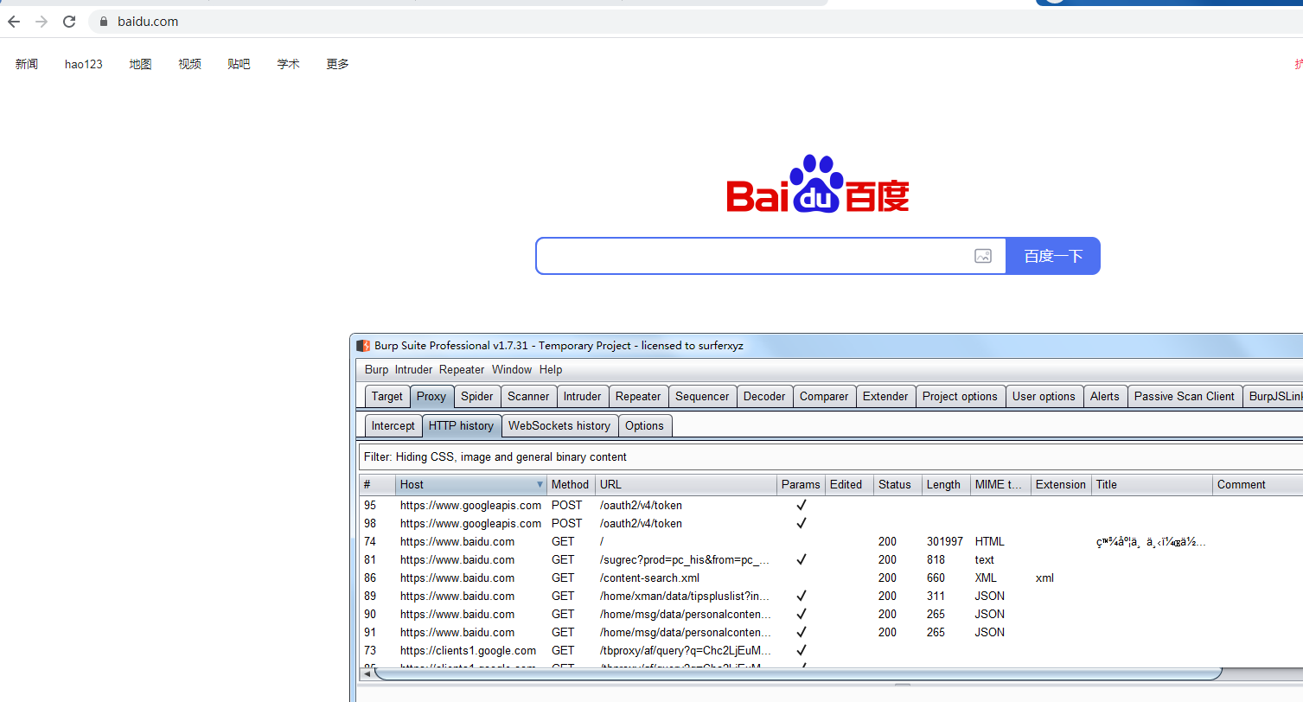This screenshot has height=702, width=1303.
Task: Click the Baidu search input box
Action: tap(770, 256)
